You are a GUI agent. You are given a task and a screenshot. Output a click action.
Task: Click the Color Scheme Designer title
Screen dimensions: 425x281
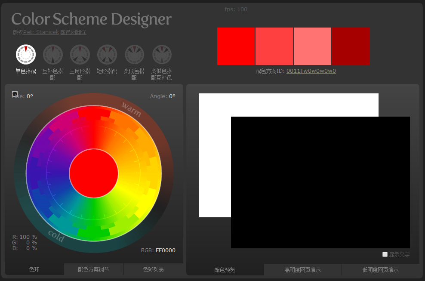91,19
